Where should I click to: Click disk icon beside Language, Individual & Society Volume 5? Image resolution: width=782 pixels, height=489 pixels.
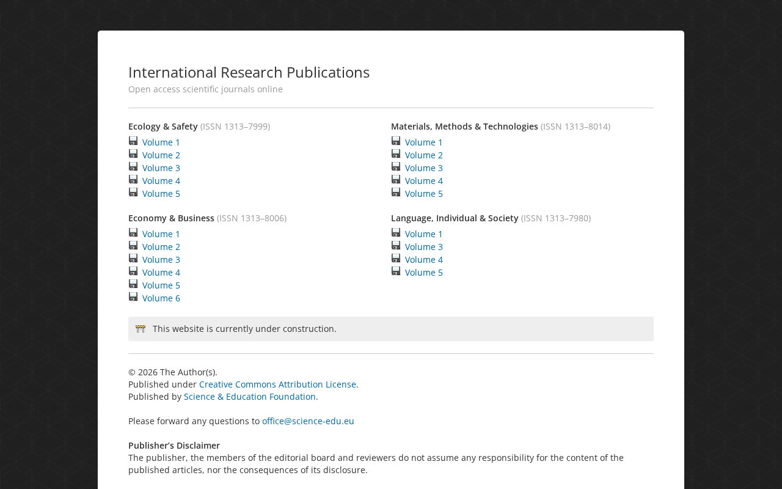click(x=396, y=271)
